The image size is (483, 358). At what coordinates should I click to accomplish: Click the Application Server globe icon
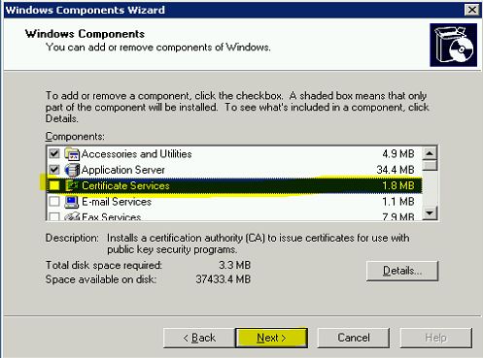click(72, 170)
